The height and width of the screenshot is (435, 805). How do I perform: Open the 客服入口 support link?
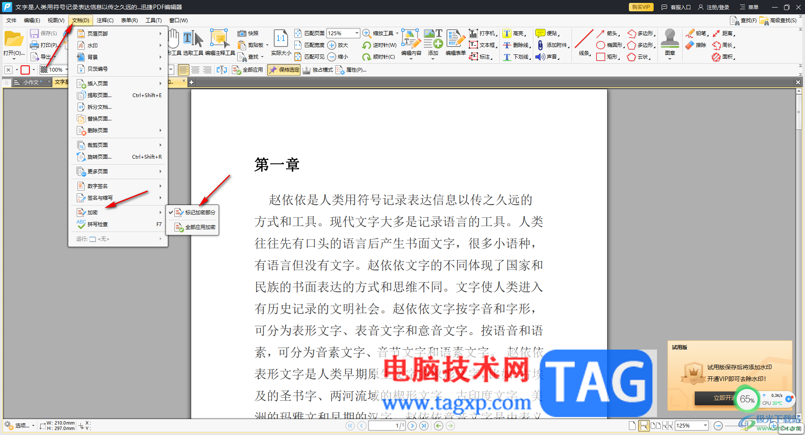(676, 7)
